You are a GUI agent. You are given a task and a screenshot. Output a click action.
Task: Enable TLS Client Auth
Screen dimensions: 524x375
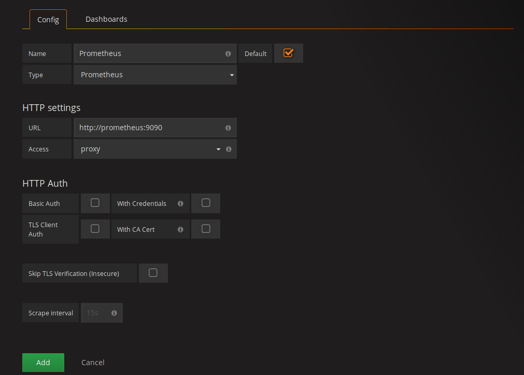(x=95, y=229)
